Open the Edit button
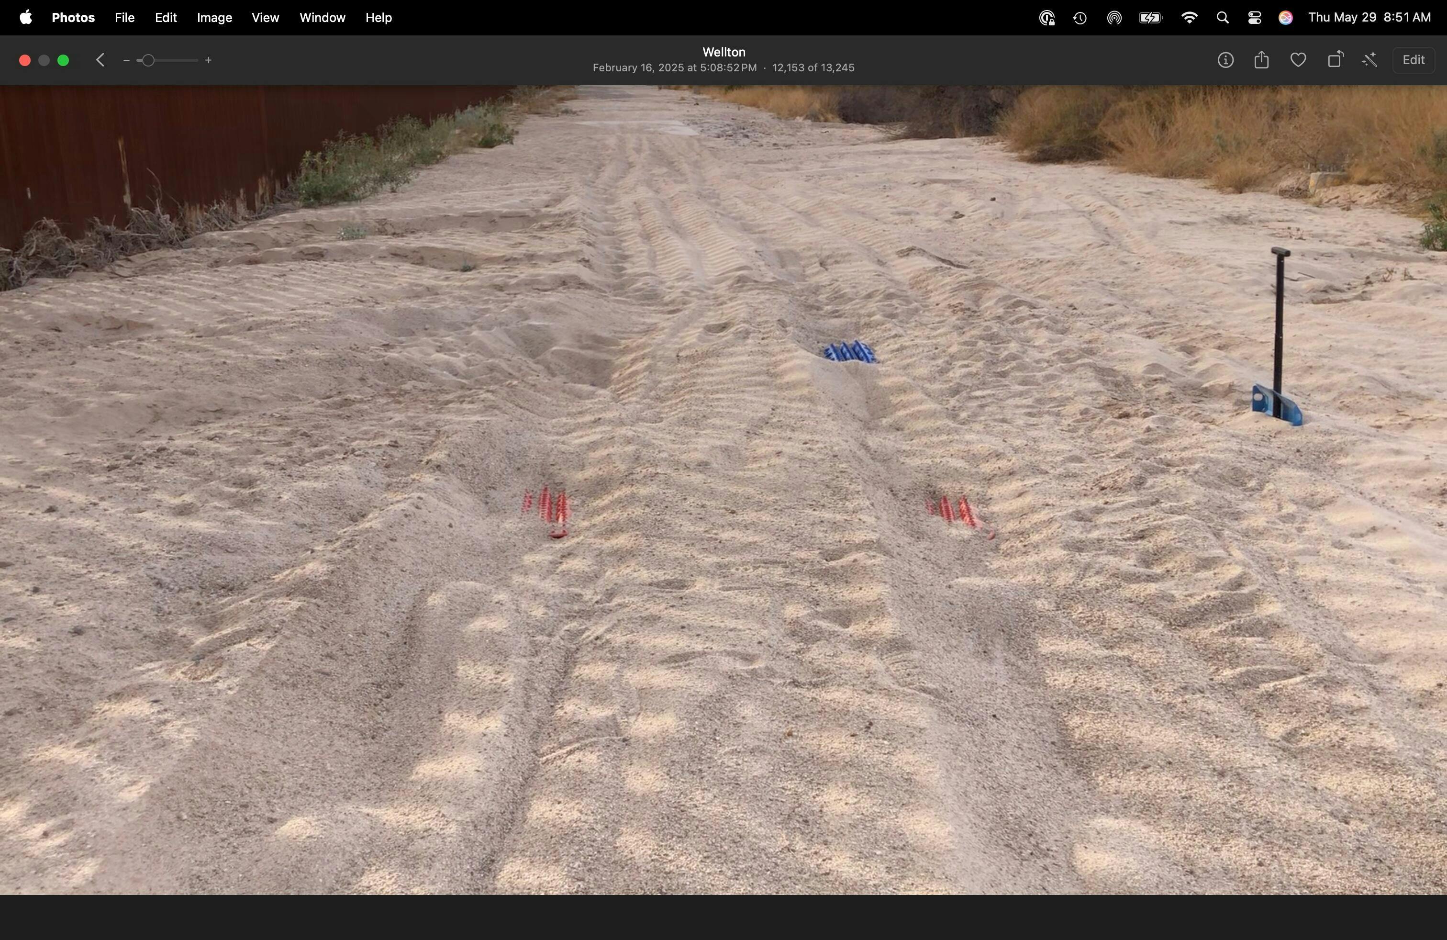The width and height of the screenshot is (1447, 940). tap(1414, 60)
